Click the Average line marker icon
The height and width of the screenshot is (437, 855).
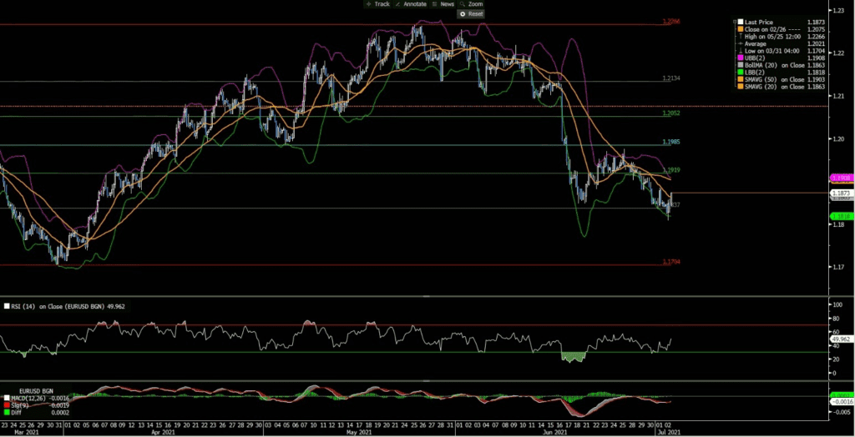point(741,43)
